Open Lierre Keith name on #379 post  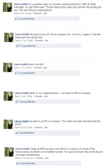(x=22, y=149)
